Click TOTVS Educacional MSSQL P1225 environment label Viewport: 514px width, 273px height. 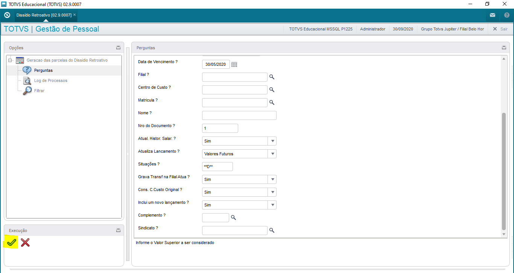pos(321,29)
